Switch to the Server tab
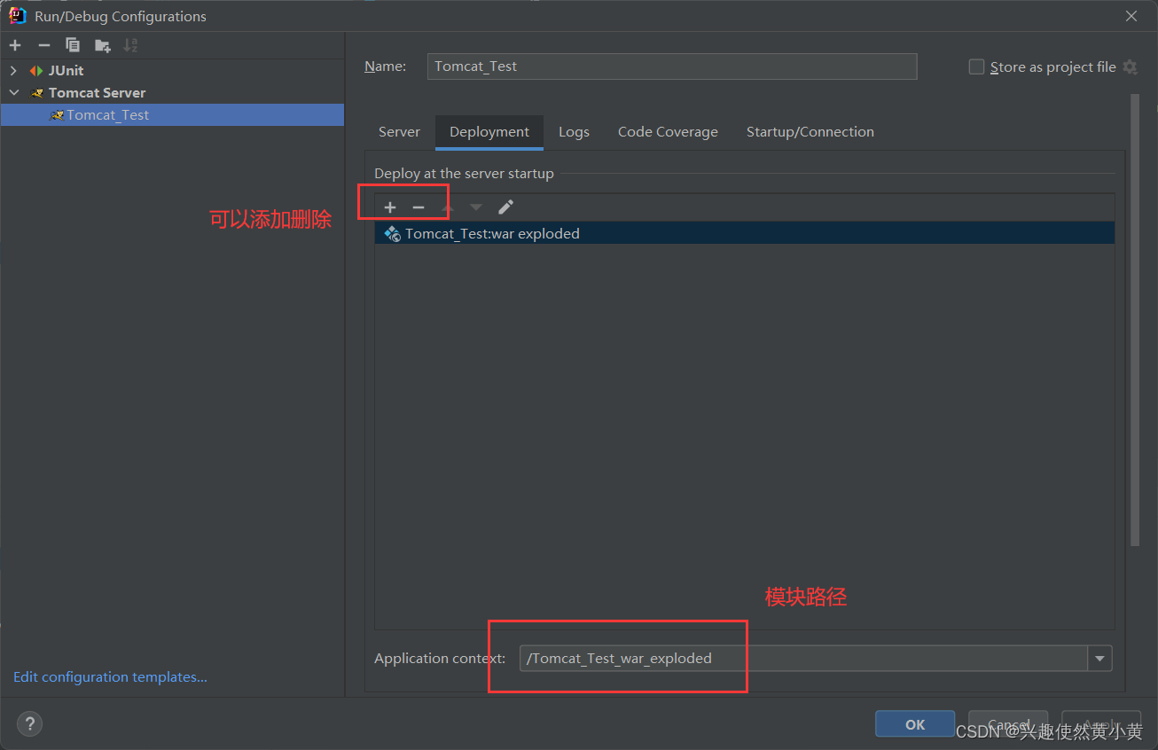 [x=399, y=132]
